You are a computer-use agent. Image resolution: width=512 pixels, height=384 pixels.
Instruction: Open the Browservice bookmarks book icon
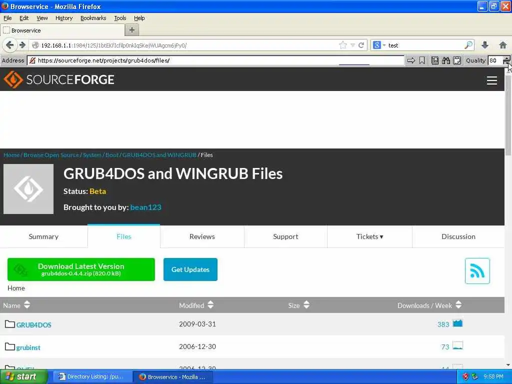click(435, 60)
